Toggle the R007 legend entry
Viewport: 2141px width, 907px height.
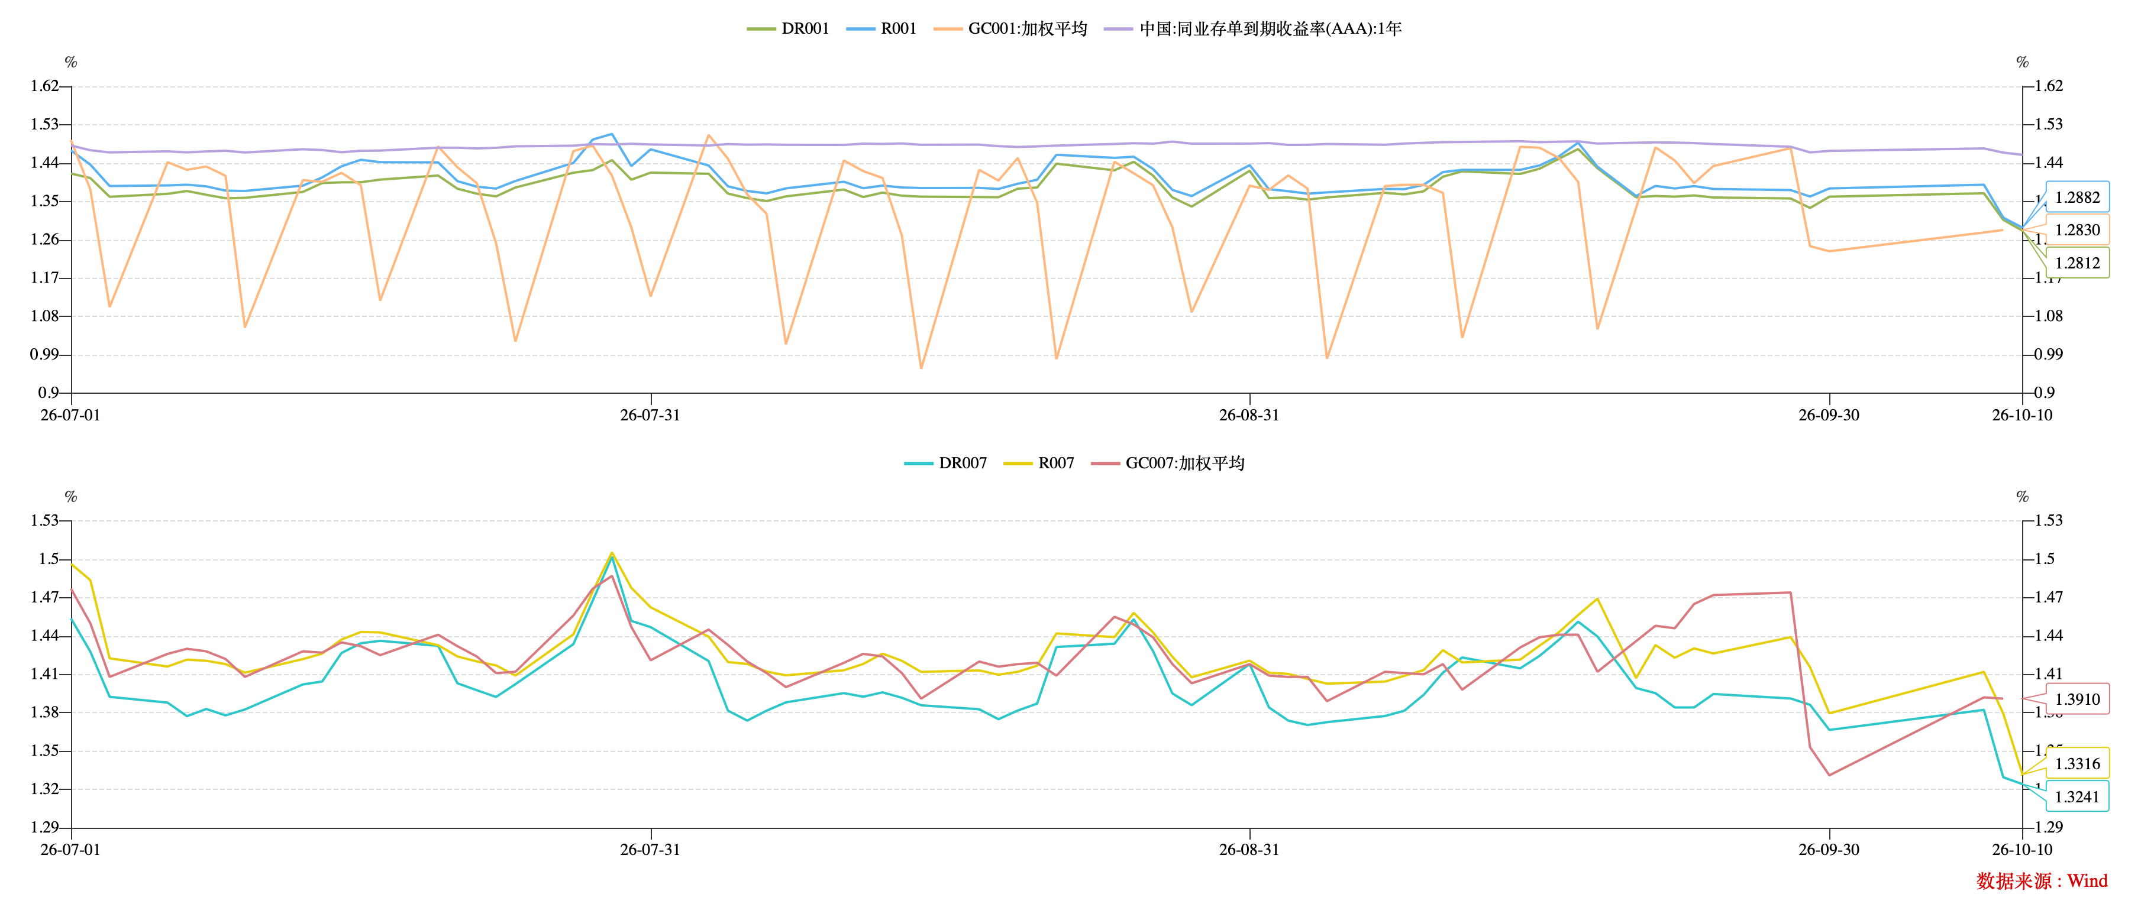(1039, 464)
